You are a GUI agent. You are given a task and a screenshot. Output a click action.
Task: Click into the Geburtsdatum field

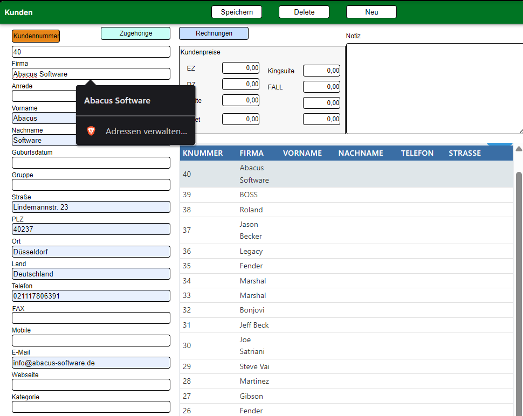[91, 163]
